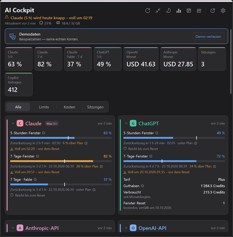The image size is (233, 237).
Task: Click the '215.5 Credits' value
Action: click(214, 192)
